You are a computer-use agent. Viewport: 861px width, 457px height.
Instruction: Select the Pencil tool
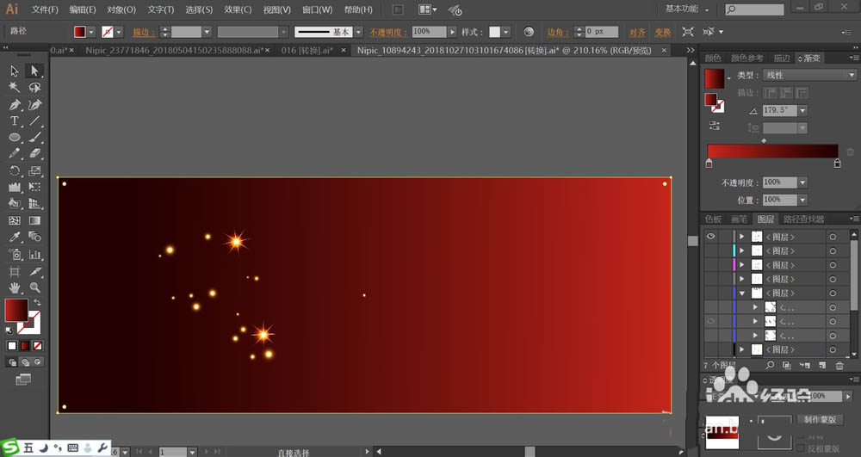[x=15, y=153]
